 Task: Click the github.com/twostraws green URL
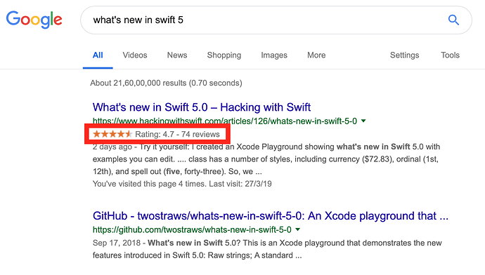(192, 229)
